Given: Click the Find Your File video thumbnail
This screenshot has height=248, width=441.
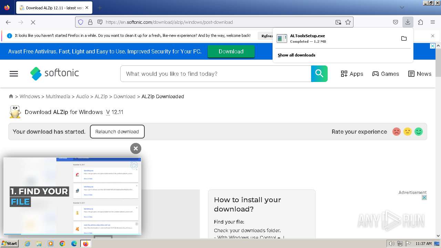Looking at the screenshot, I should (x=72, y=196).
